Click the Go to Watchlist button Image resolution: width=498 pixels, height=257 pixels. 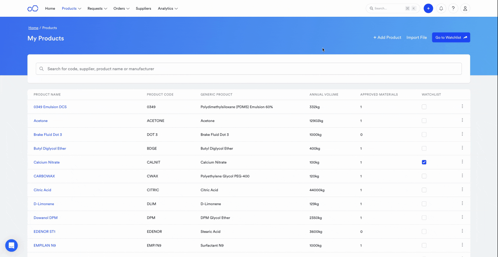pos(451,37)
